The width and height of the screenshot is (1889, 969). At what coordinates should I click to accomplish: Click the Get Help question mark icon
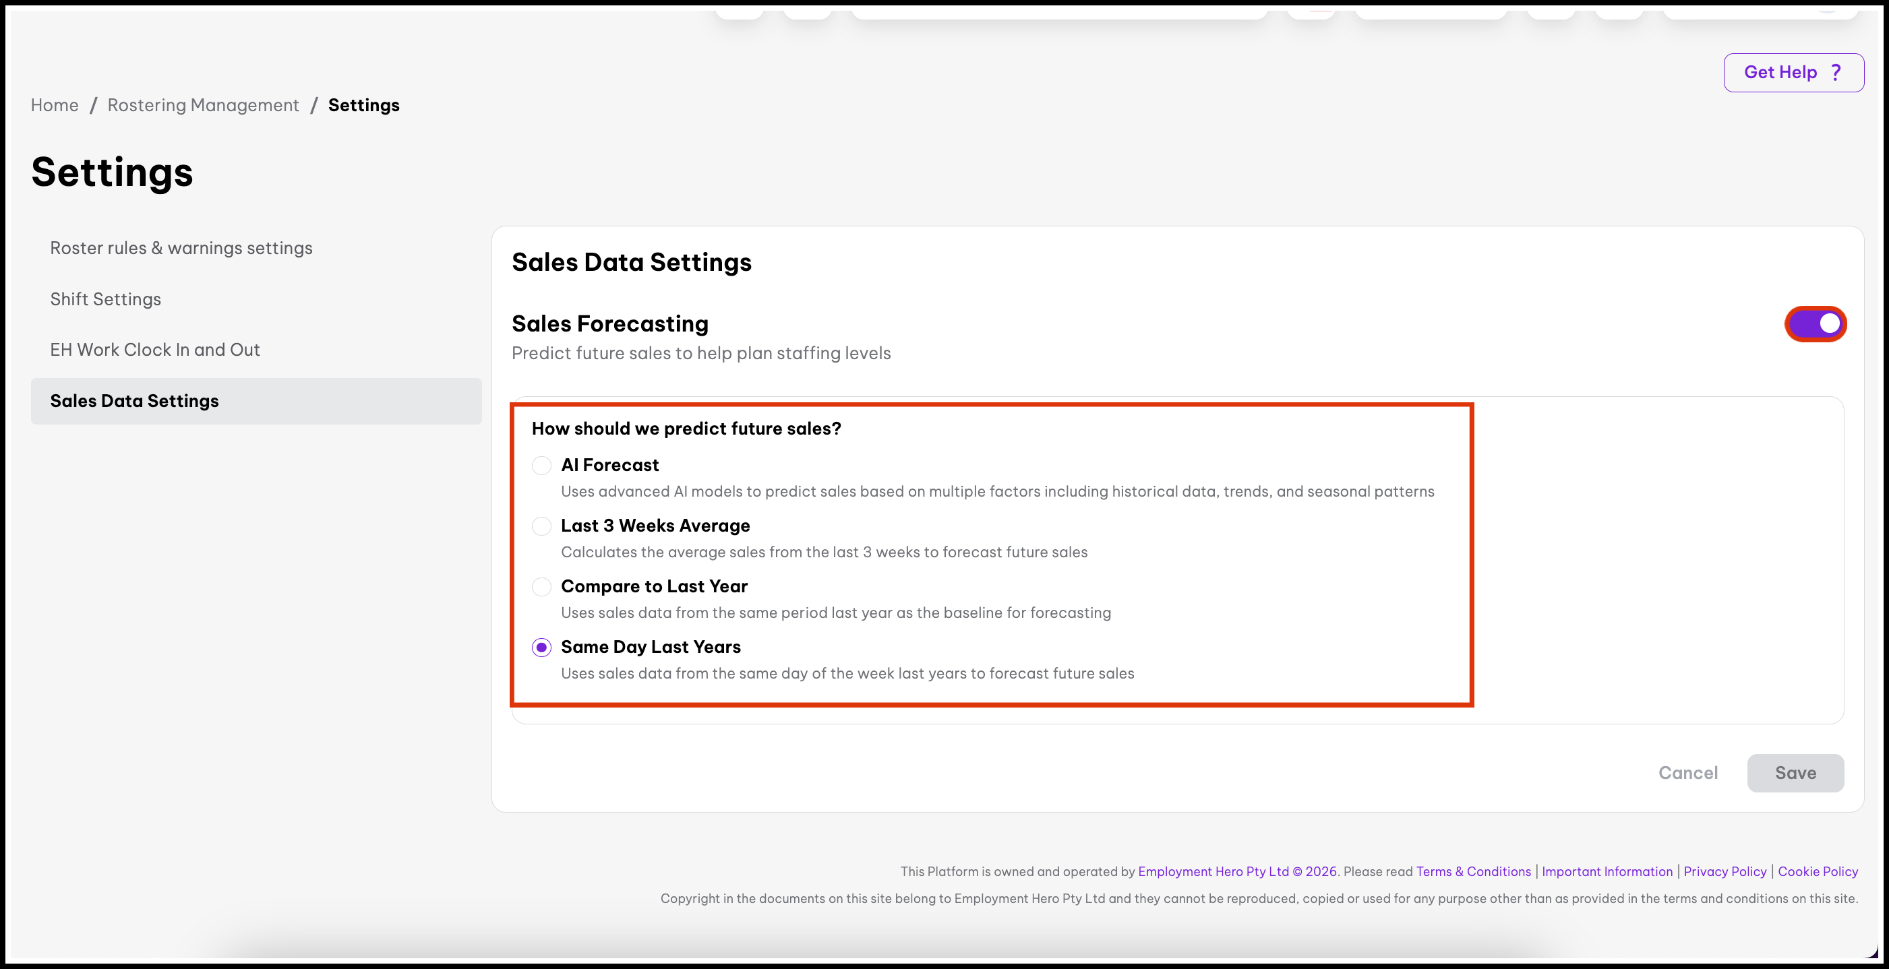click(1836, 72)
